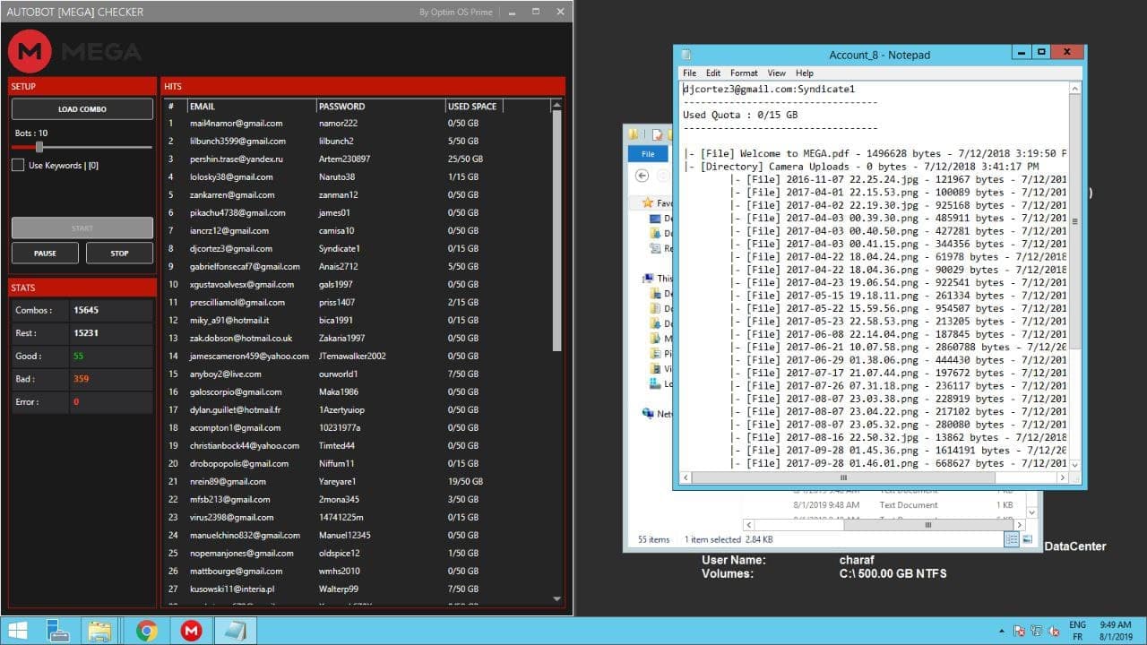Open the File tab in Explorer

[x=647, y=154]
